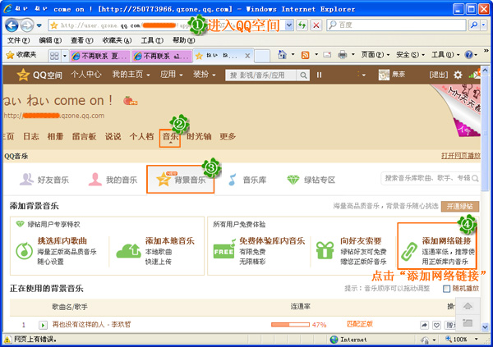Viewport: 493px width, 347px height.
Task: Open search provider dropdown arrow
Action: click(x=484, y=25)
